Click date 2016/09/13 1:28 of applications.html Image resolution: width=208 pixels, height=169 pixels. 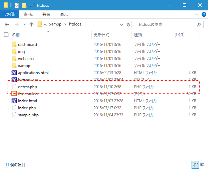107,73
